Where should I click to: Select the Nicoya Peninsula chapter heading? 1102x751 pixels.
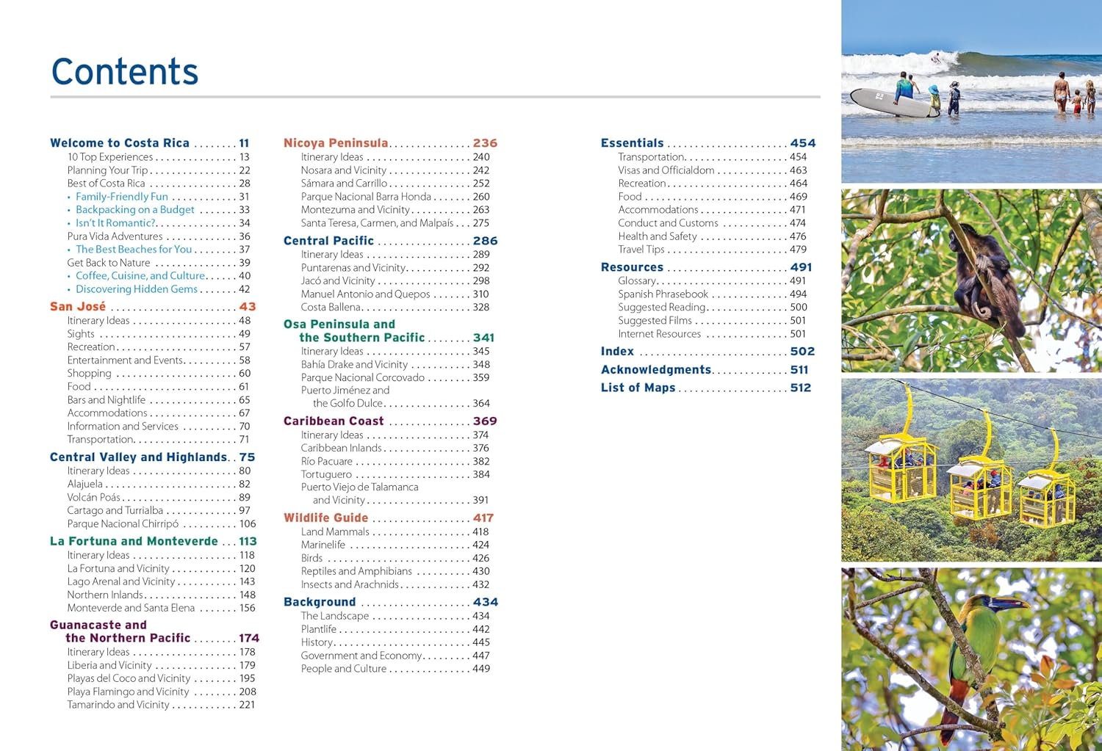pos(336,143)
